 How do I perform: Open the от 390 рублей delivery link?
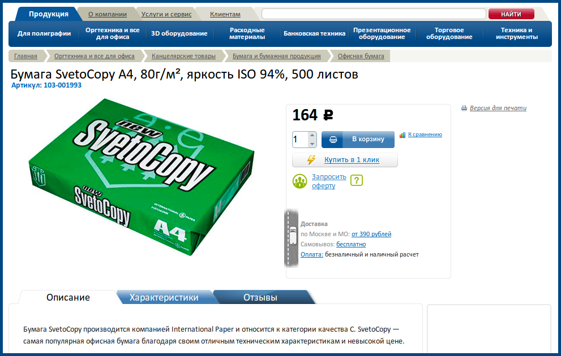[371, 235]
